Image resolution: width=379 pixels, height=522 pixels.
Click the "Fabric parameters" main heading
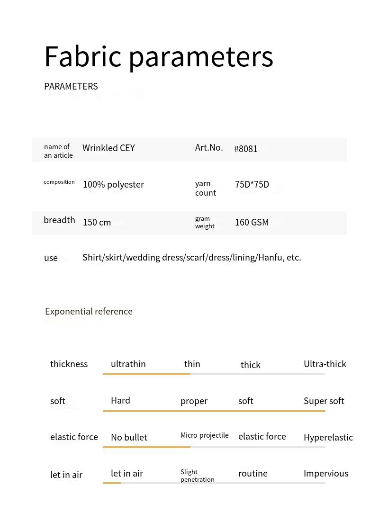pyautogui.click(x=159, y=57)
